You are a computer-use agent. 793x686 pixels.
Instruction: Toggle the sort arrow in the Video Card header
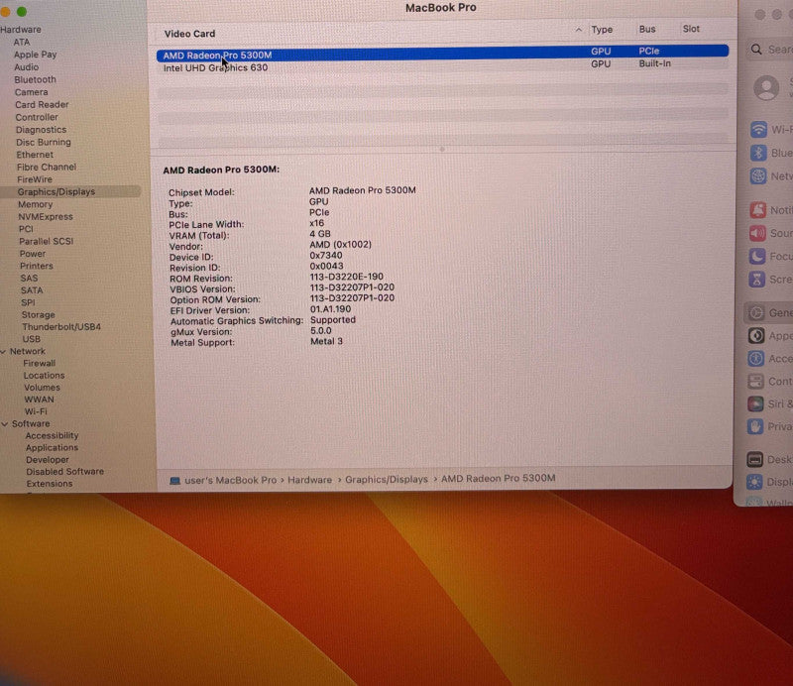coord(578,30)
